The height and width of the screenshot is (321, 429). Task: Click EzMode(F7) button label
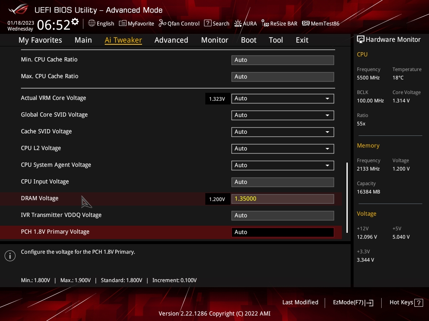[x=348, y=303]
